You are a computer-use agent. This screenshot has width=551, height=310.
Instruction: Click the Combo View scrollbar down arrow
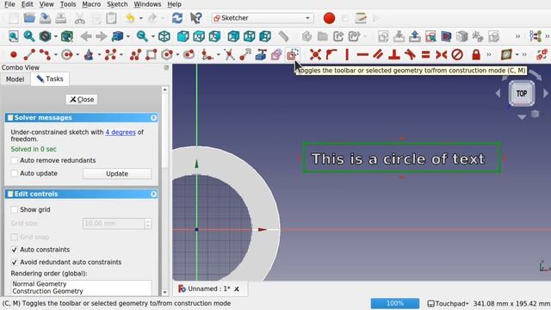pyautogui.click(x=164, y=293)
